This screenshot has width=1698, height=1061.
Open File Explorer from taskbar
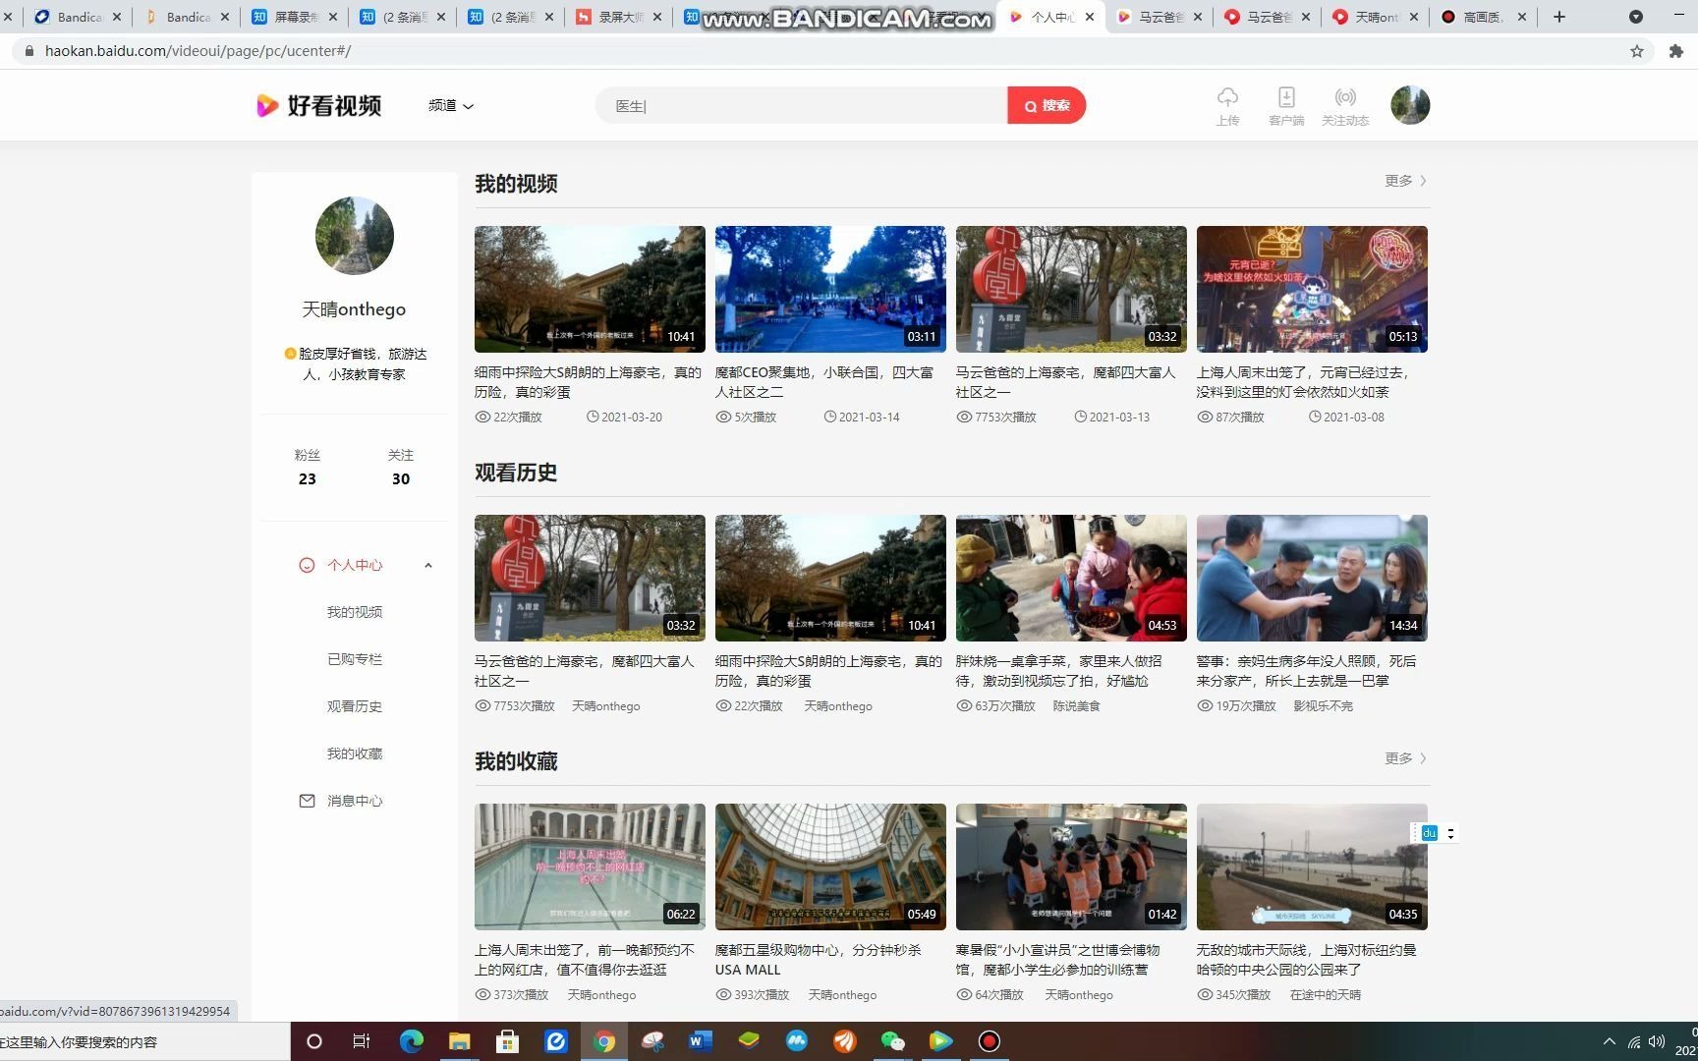tap(459, 1041)
